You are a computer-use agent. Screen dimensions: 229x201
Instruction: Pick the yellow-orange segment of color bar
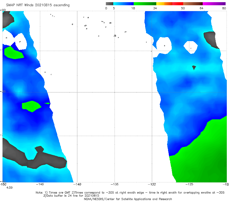(164, 4)
